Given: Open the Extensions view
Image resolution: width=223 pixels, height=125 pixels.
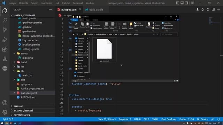Looking at the screenshot, I should click(x=5, y=49).
